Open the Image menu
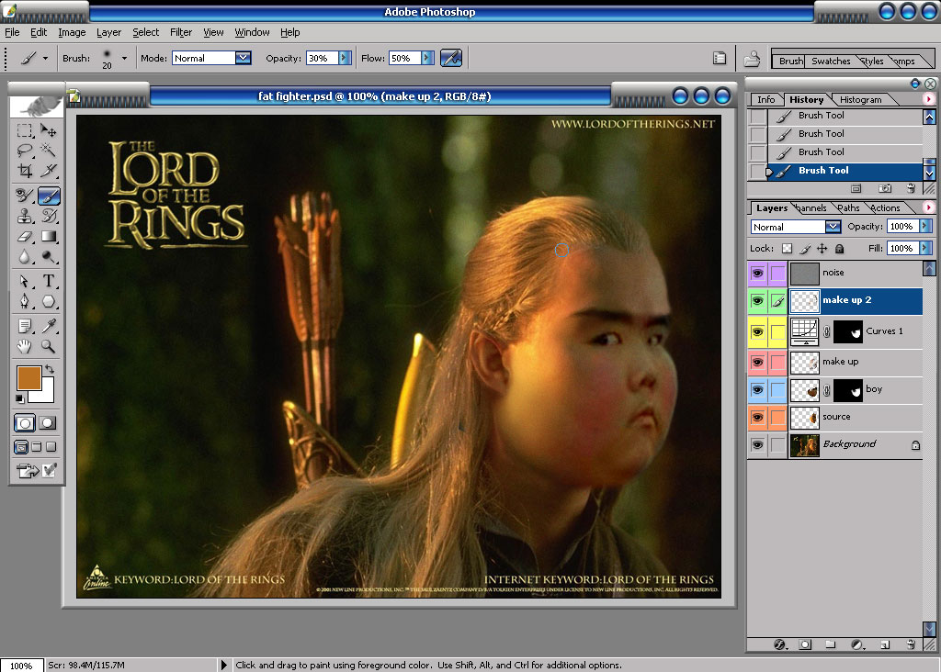The image size is (941, 672). point(72,32)
